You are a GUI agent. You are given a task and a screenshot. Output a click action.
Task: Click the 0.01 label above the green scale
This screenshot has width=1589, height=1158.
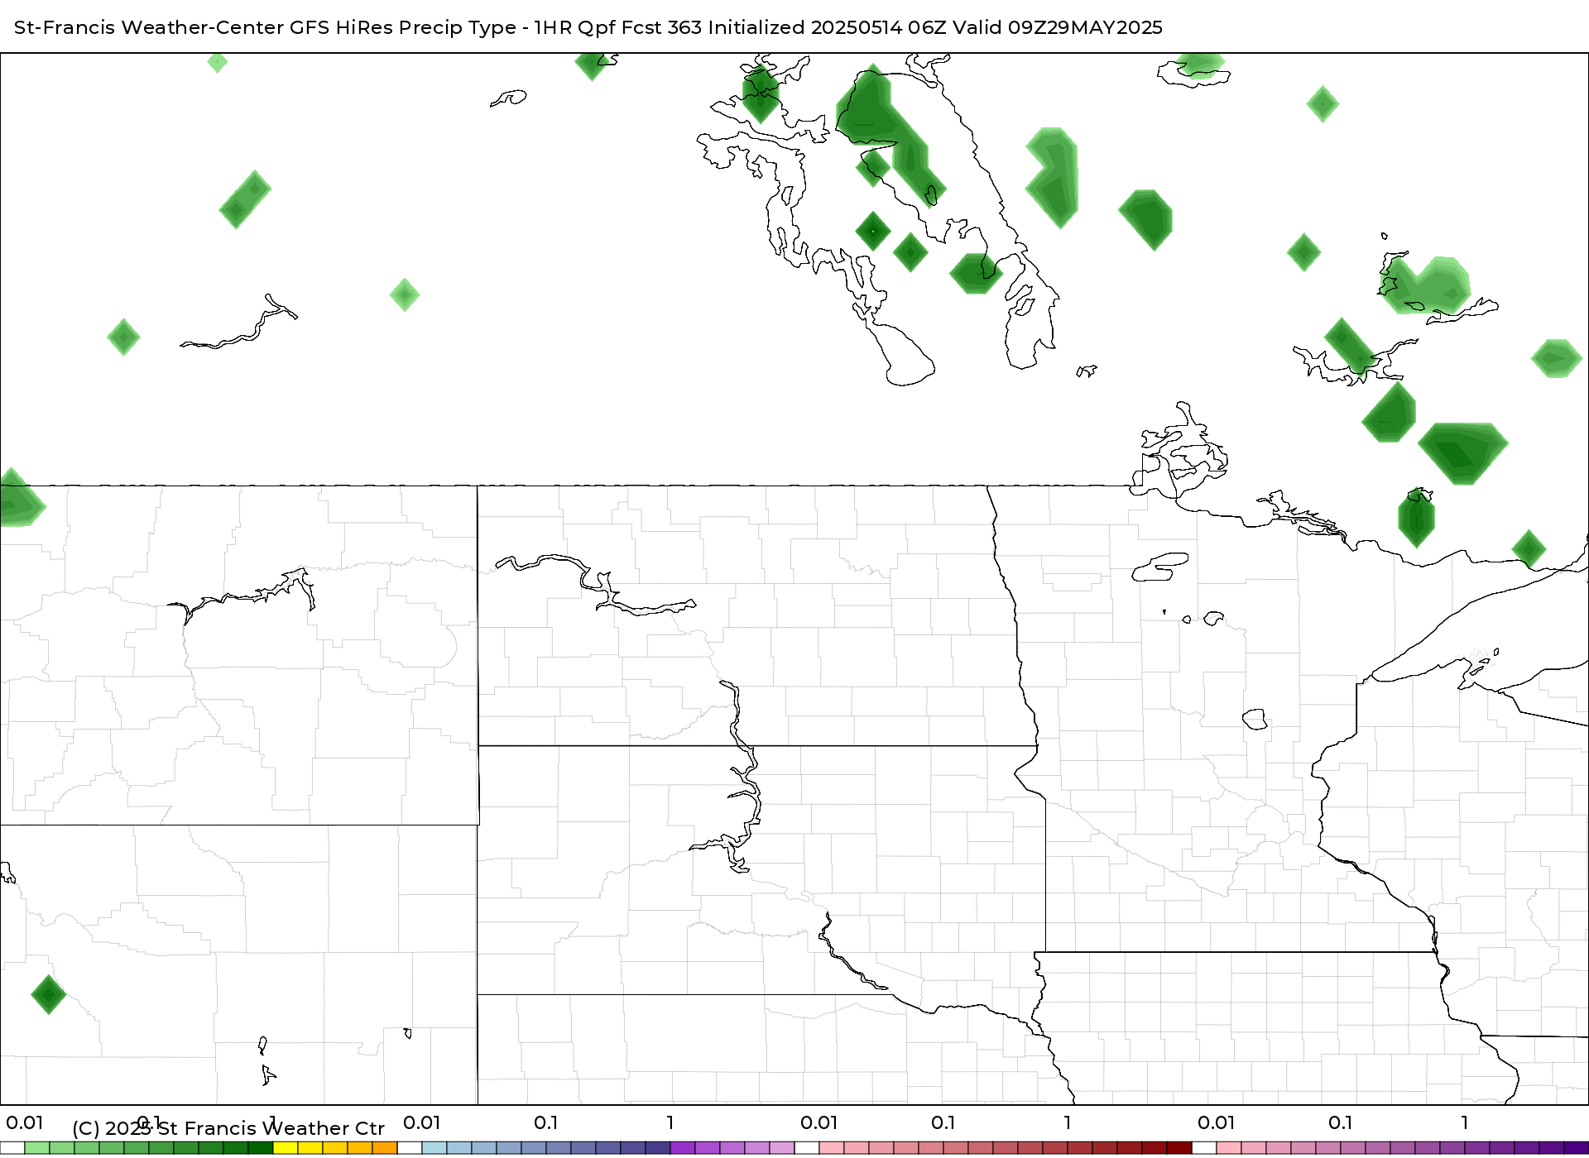[25, 1122]
